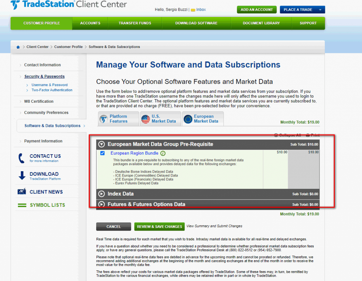The width and height of the screenshot is (362, 281).
Task: Click the Eurex Futures Delayed Data line
Action: pos(136,183)
